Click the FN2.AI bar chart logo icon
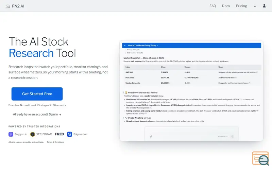Viewport: 272px width, 170px height. pos(7,6)
